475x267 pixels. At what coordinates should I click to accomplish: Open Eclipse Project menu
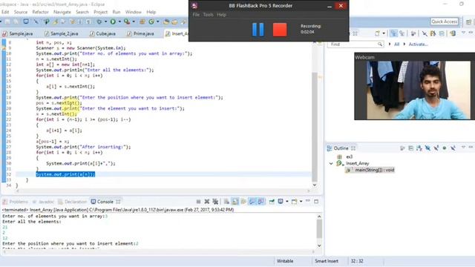point(101,12)
